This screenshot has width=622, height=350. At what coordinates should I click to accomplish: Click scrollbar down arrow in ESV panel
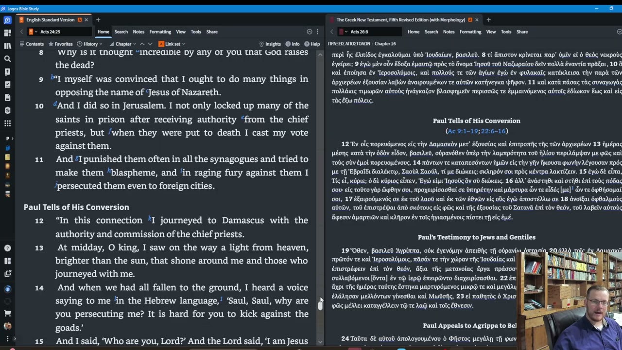coord(320,342)
